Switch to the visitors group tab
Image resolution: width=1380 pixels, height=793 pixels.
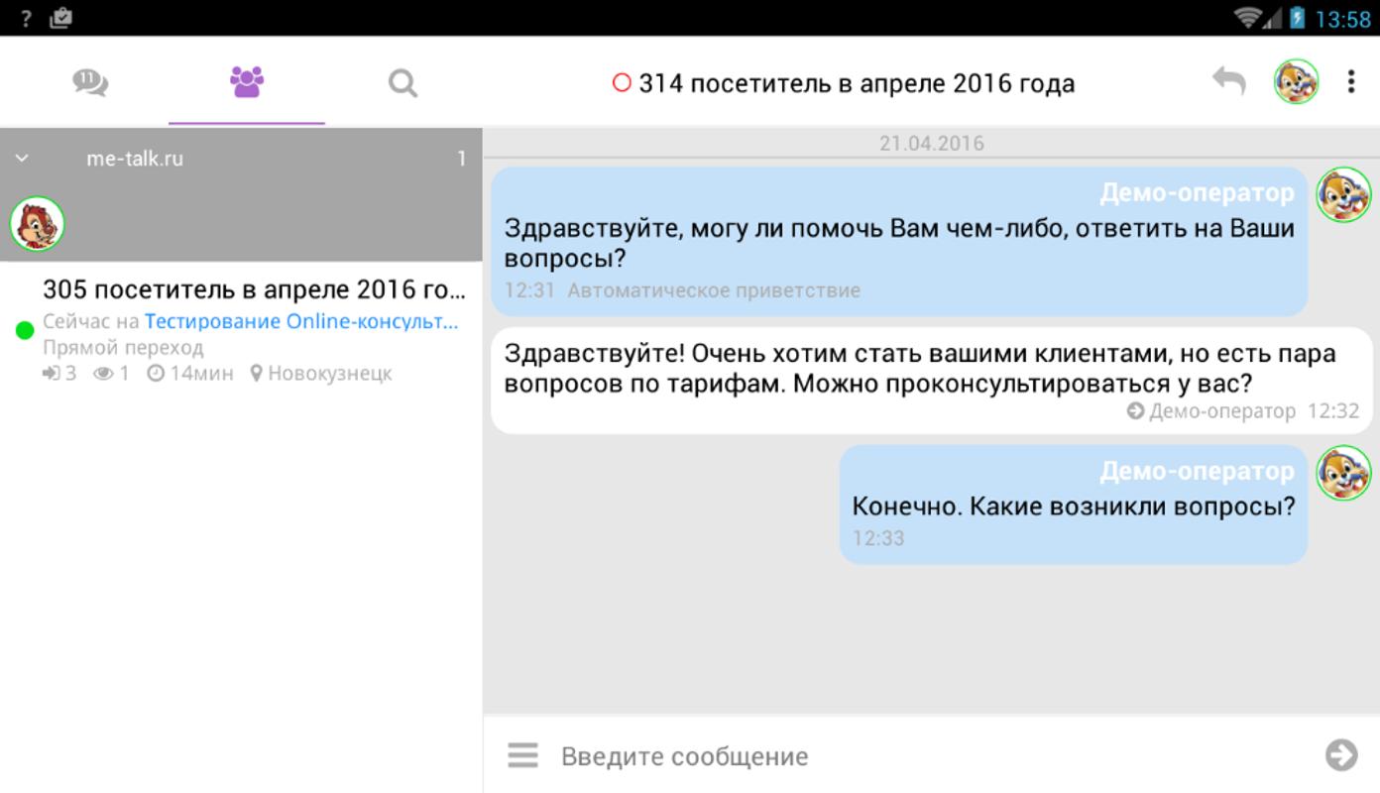(247, 82)
